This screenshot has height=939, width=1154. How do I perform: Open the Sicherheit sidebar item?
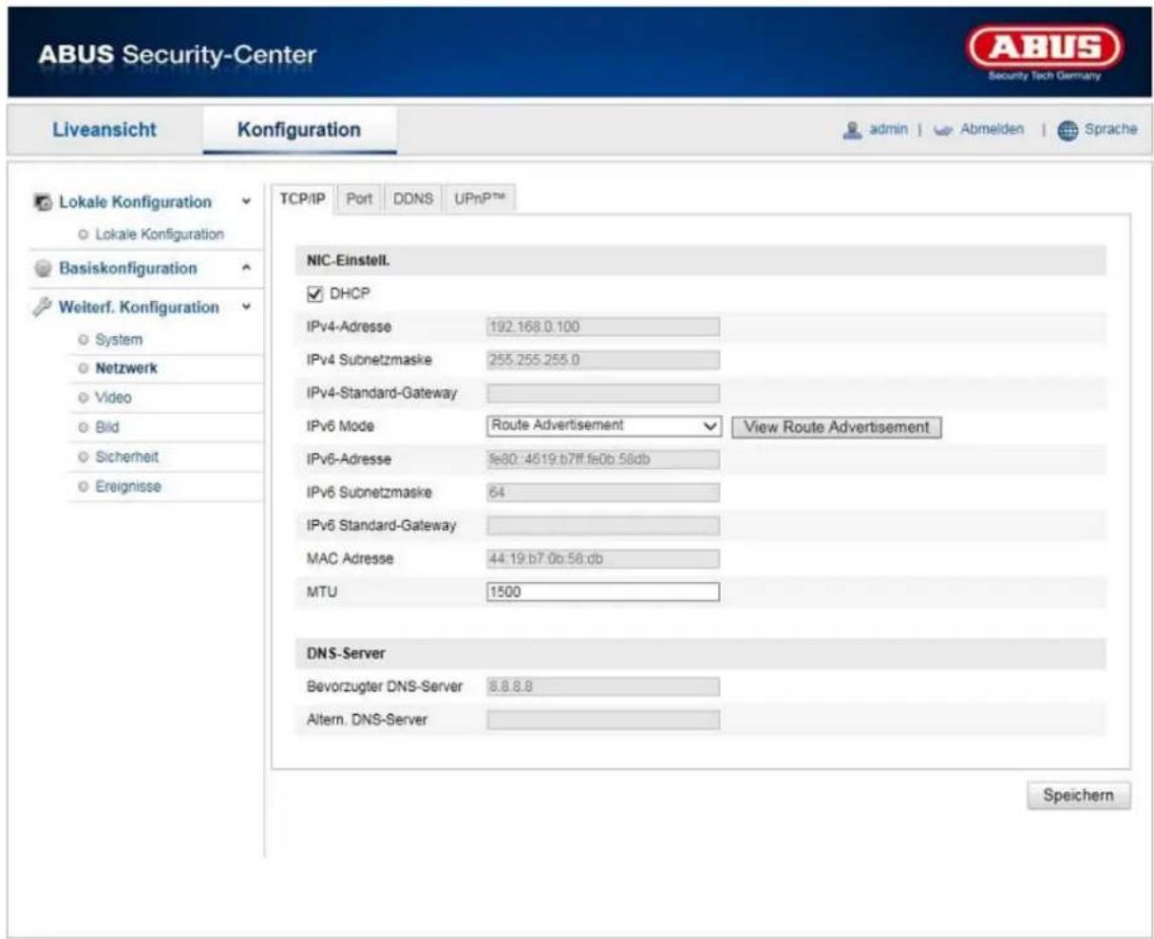[x=127, y=457]
